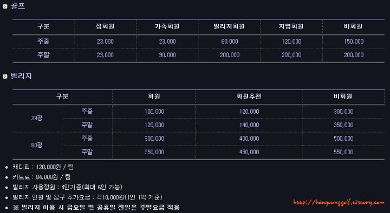Click the arrow icon beside 골프 heading
Screen dimensions: 390x213
point(5,6)
